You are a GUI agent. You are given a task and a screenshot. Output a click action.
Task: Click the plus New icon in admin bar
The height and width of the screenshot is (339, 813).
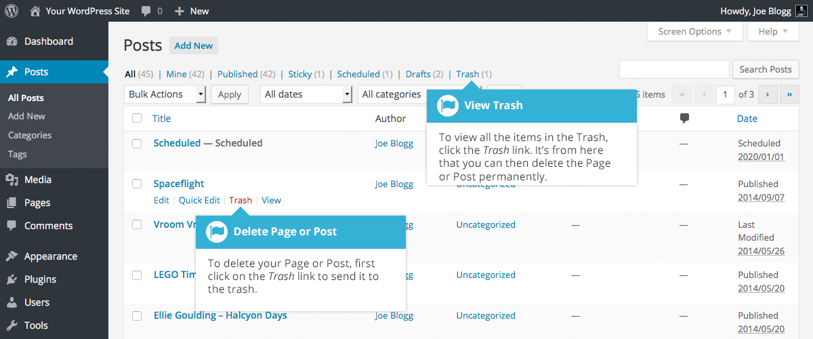(x=180, y=11)
